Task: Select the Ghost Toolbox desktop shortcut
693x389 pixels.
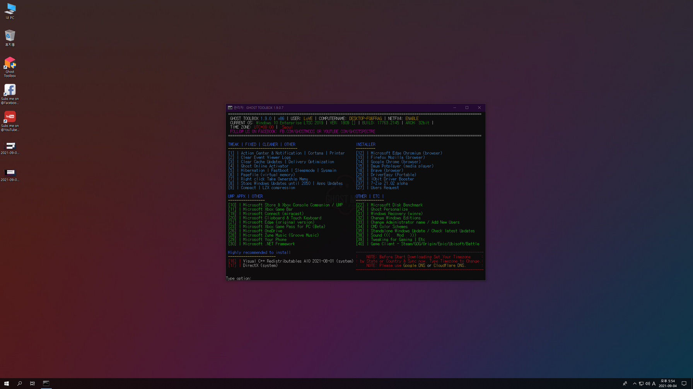Action: 10,67
